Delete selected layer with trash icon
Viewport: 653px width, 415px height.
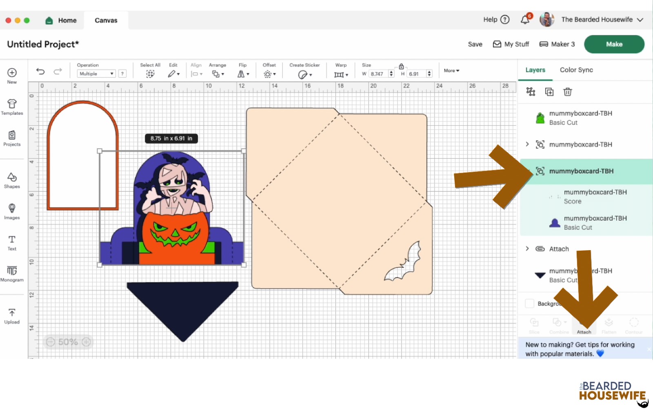pyautogui.click(x=567, y=92)
